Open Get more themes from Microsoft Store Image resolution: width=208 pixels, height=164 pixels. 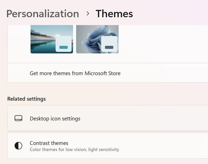75,73
